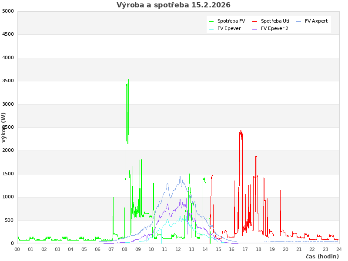Click the red Spotřeba Uti legend swatch

pos(254,21)
